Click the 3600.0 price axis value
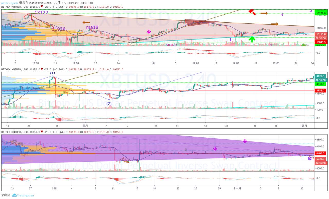 click(x=321, y=103)
